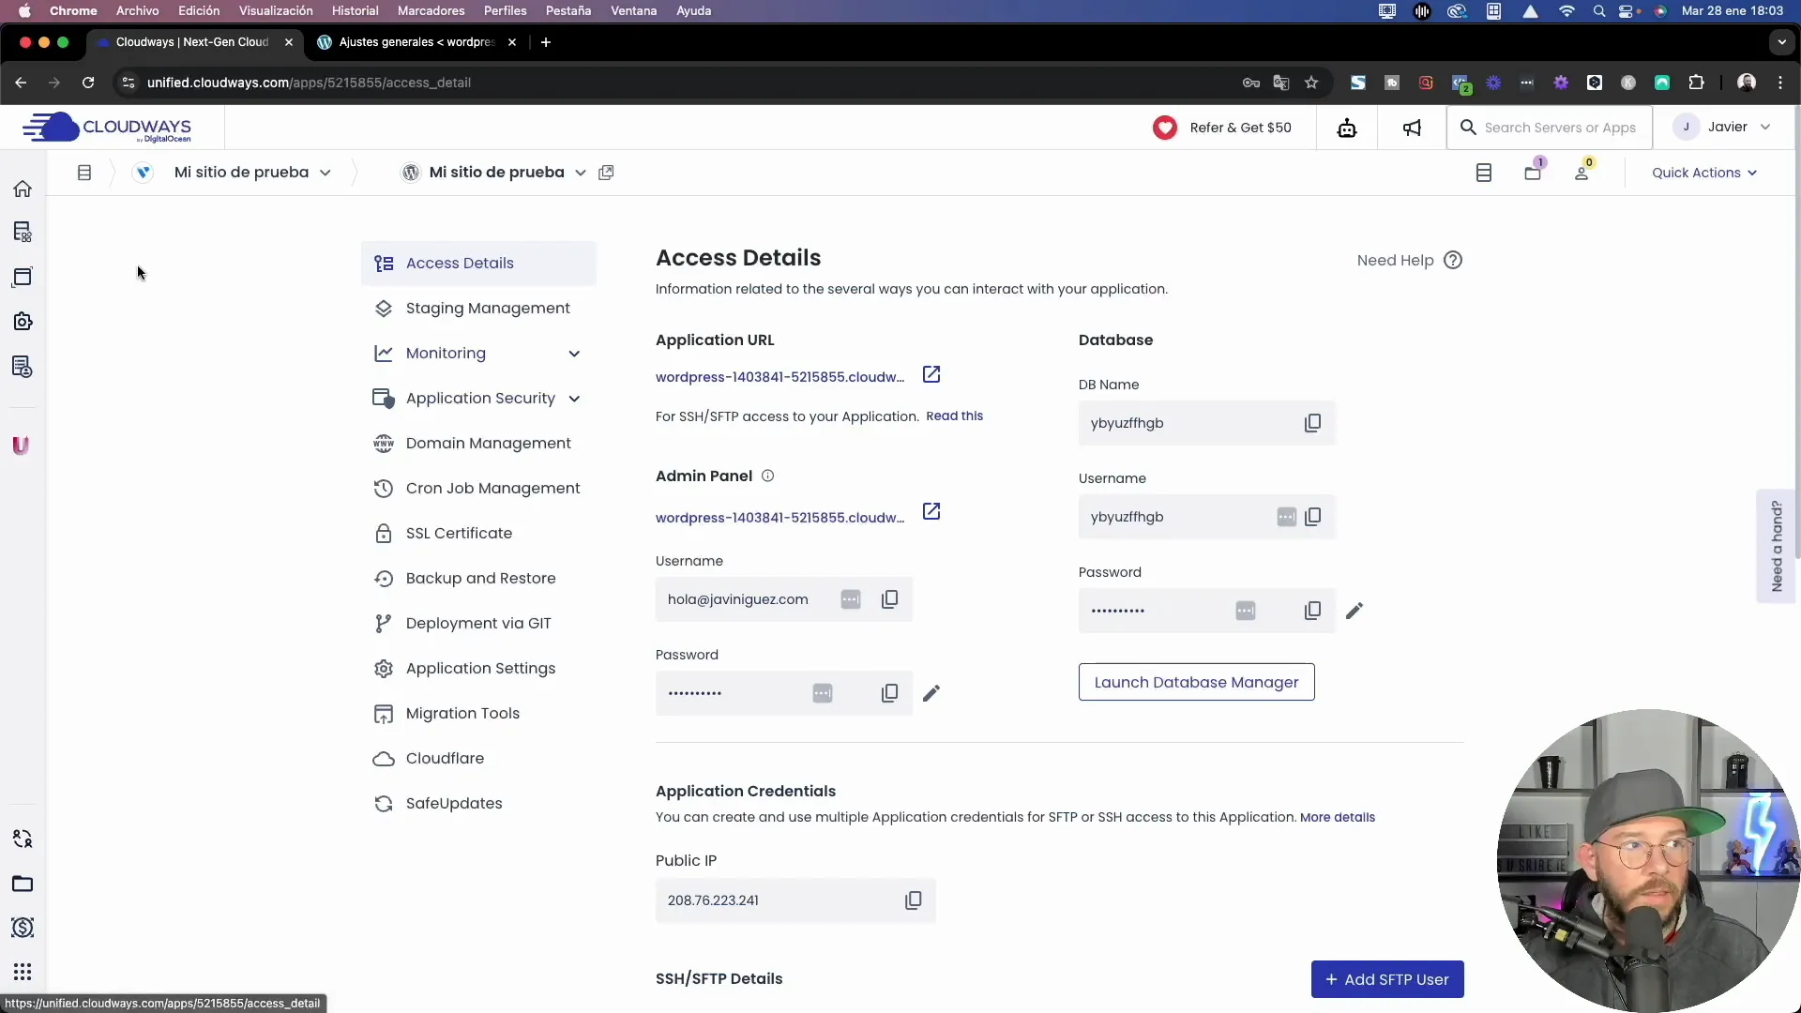Select Access Details menu item

pyautogui.click(x=478, y=264)
